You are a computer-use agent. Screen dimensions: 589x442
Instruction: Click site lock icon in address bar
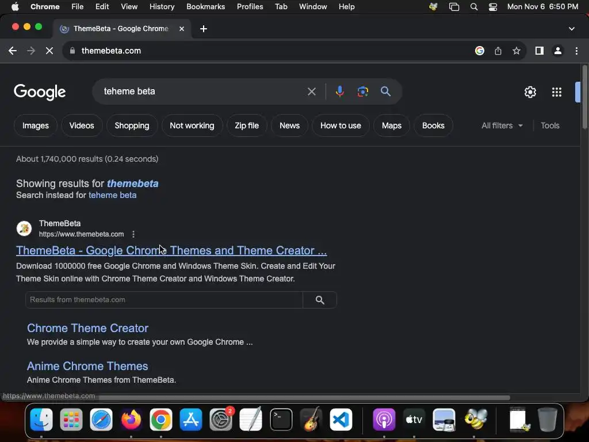tap(72, 51)
